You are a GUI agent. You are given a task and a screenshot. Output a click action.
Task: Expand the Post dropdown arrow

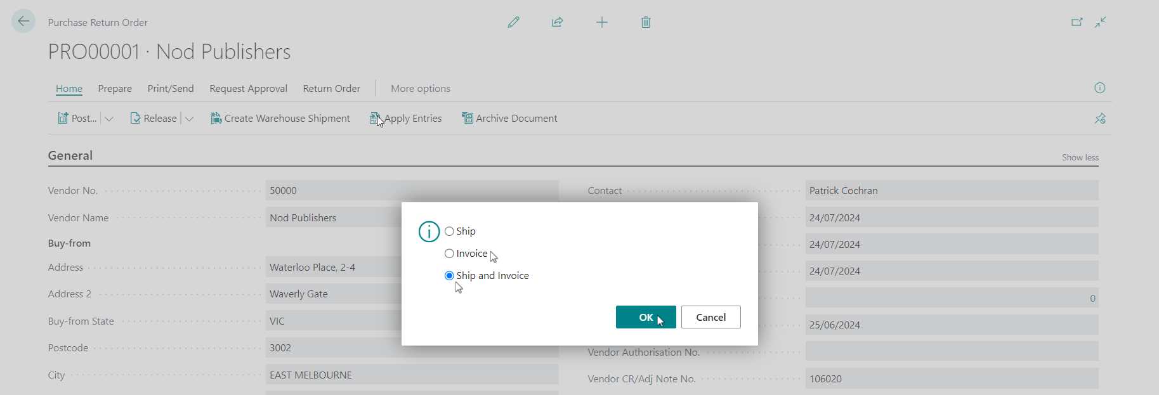coord(109,119)
